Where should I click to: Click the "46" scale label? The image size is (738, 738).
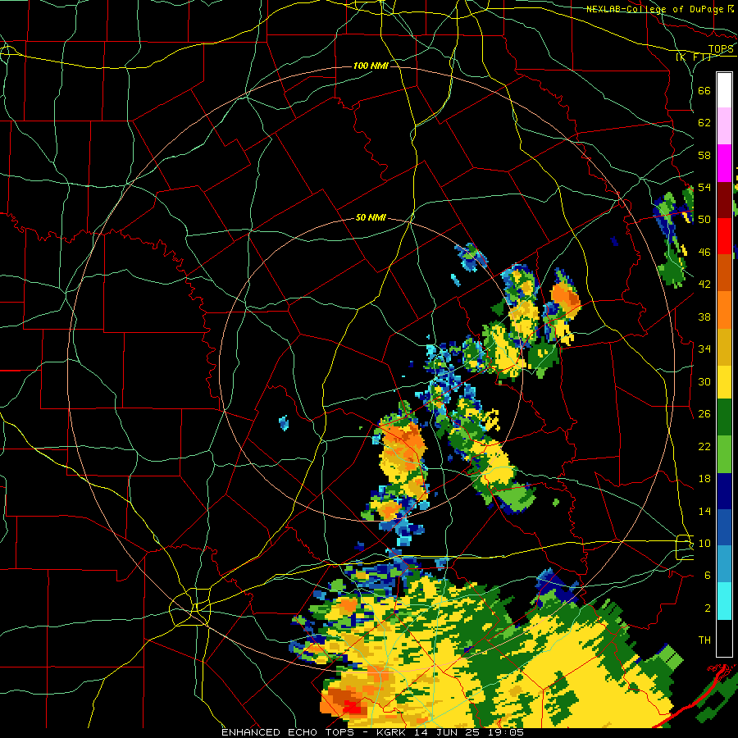(704, 252)
